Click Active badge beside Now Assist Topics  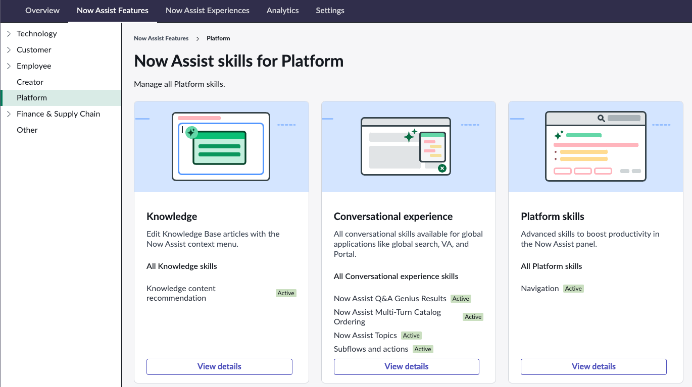411,336
